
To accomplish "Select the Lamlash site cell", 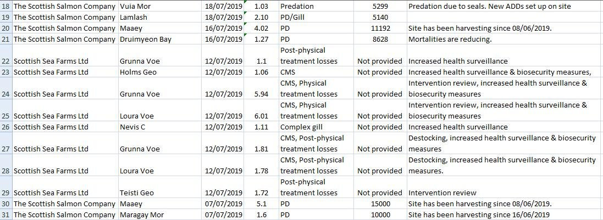I will 134,17.
